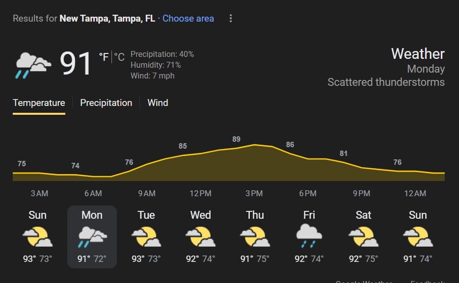Switch to the Wind tab

[x=158, y=103]
